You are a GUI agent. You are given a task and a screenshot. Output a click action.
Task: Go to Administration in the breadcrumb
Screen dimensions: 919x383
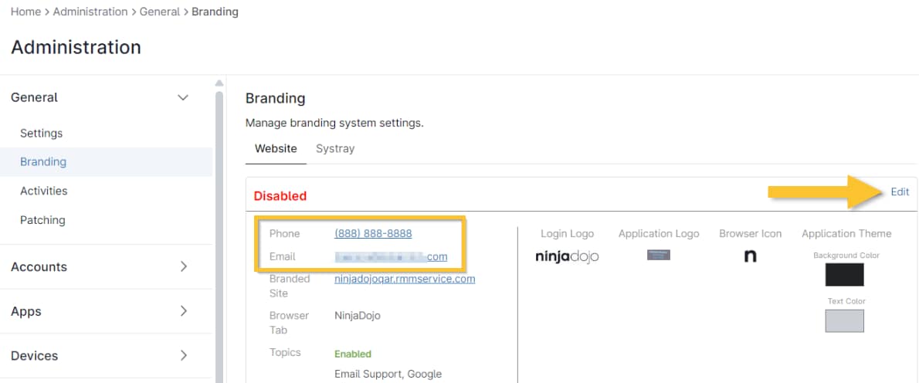(x=90, y=12)
